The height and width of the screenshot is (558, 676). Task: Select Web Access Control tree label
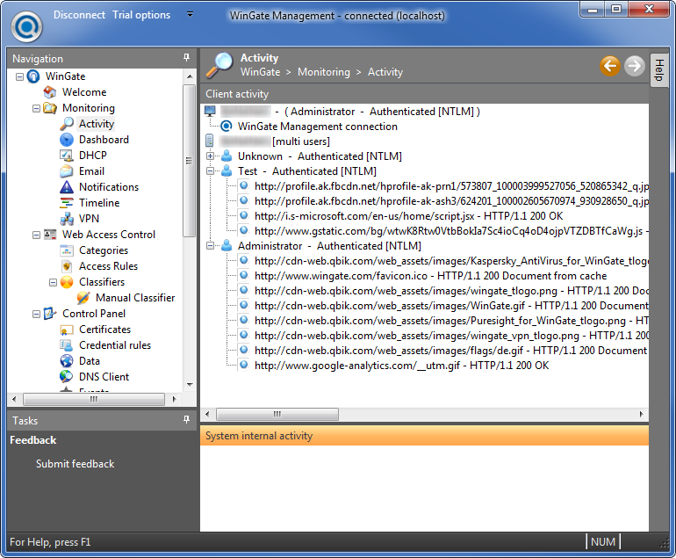tap(109, 235)
